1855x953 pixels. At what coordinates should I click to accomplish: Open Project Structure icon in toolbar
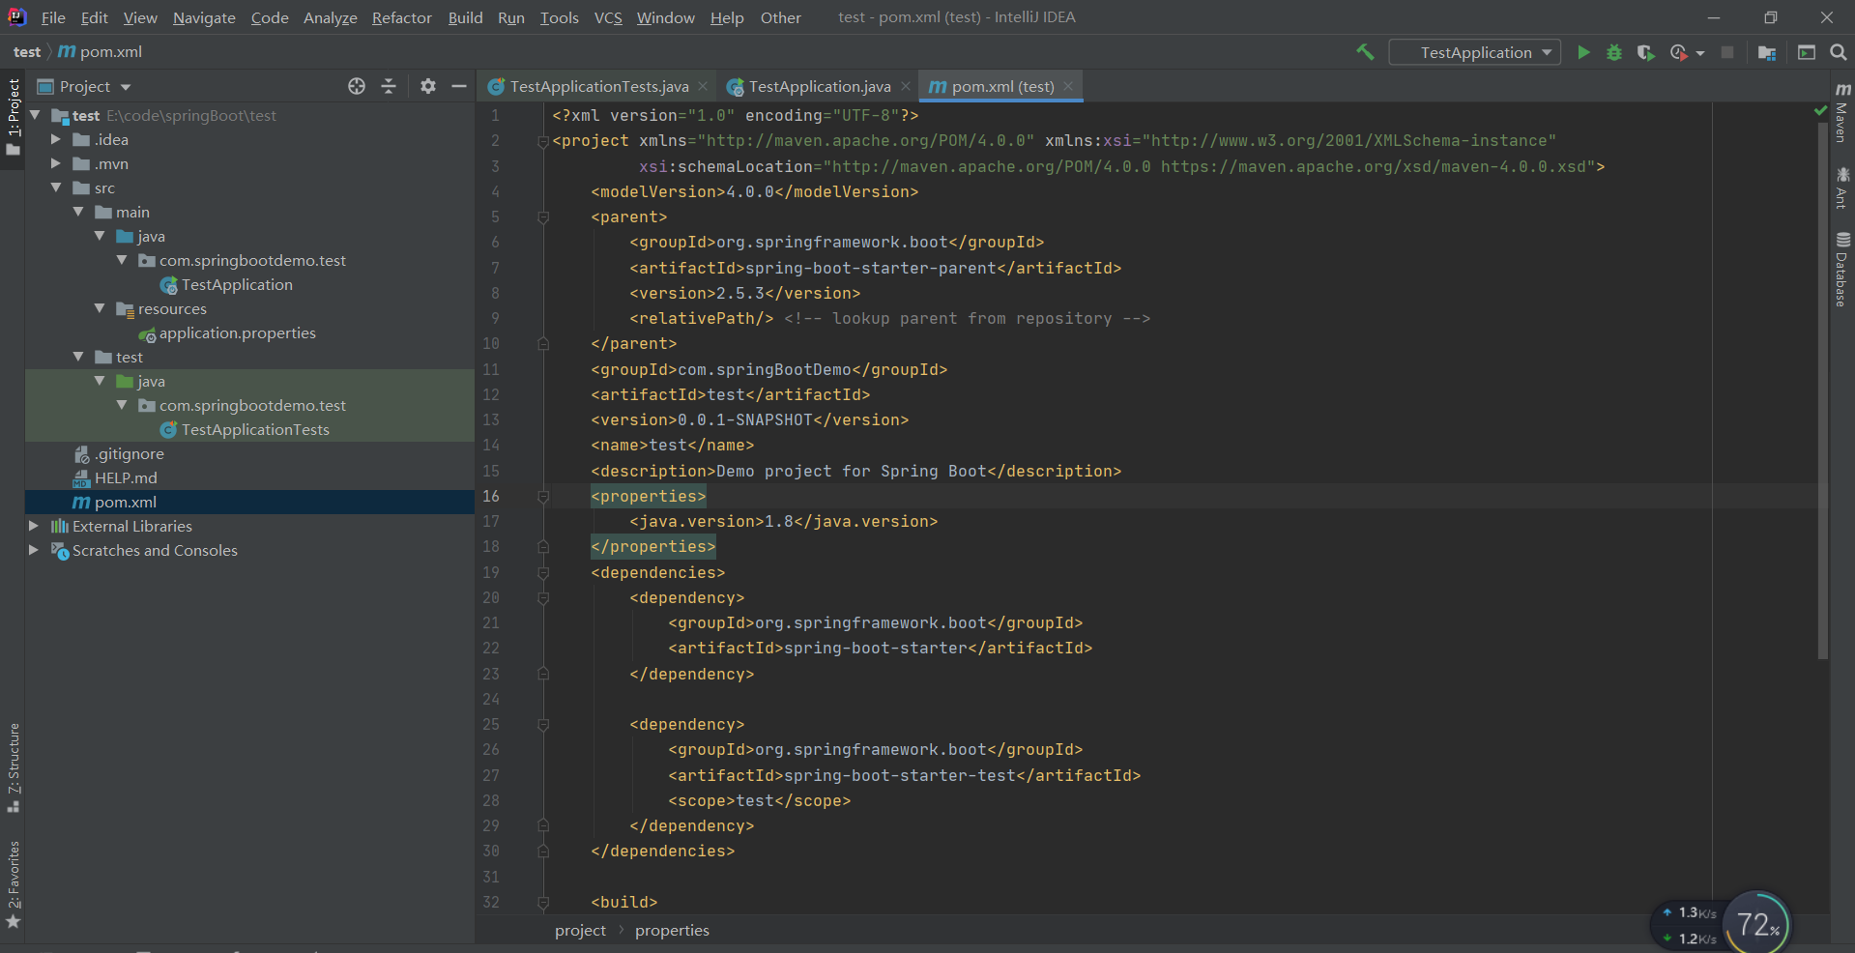(x=1767, y=52)
